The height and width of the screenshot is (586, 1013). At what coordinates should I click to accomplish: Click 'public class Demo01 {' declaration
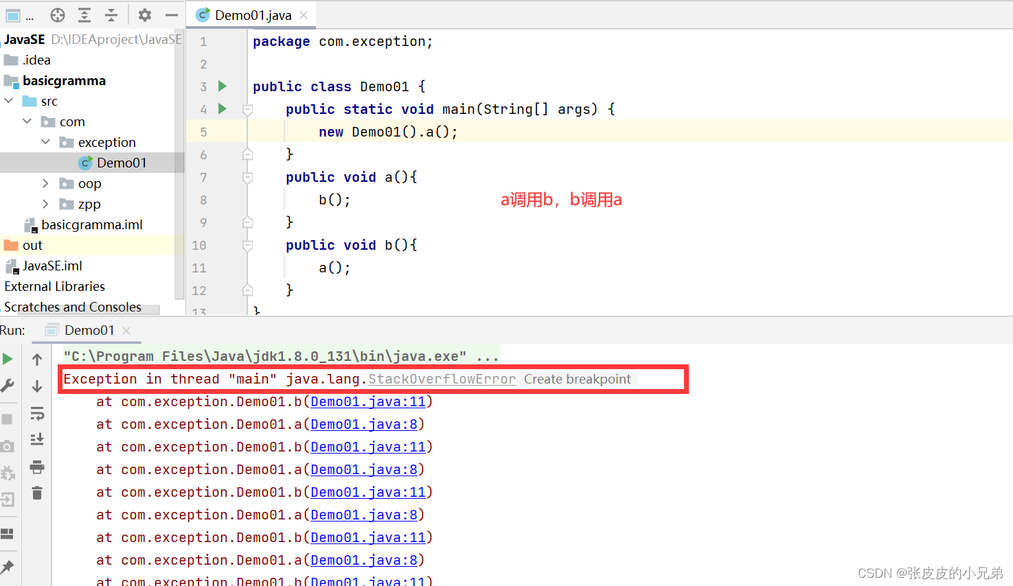[x=339, y=86]
